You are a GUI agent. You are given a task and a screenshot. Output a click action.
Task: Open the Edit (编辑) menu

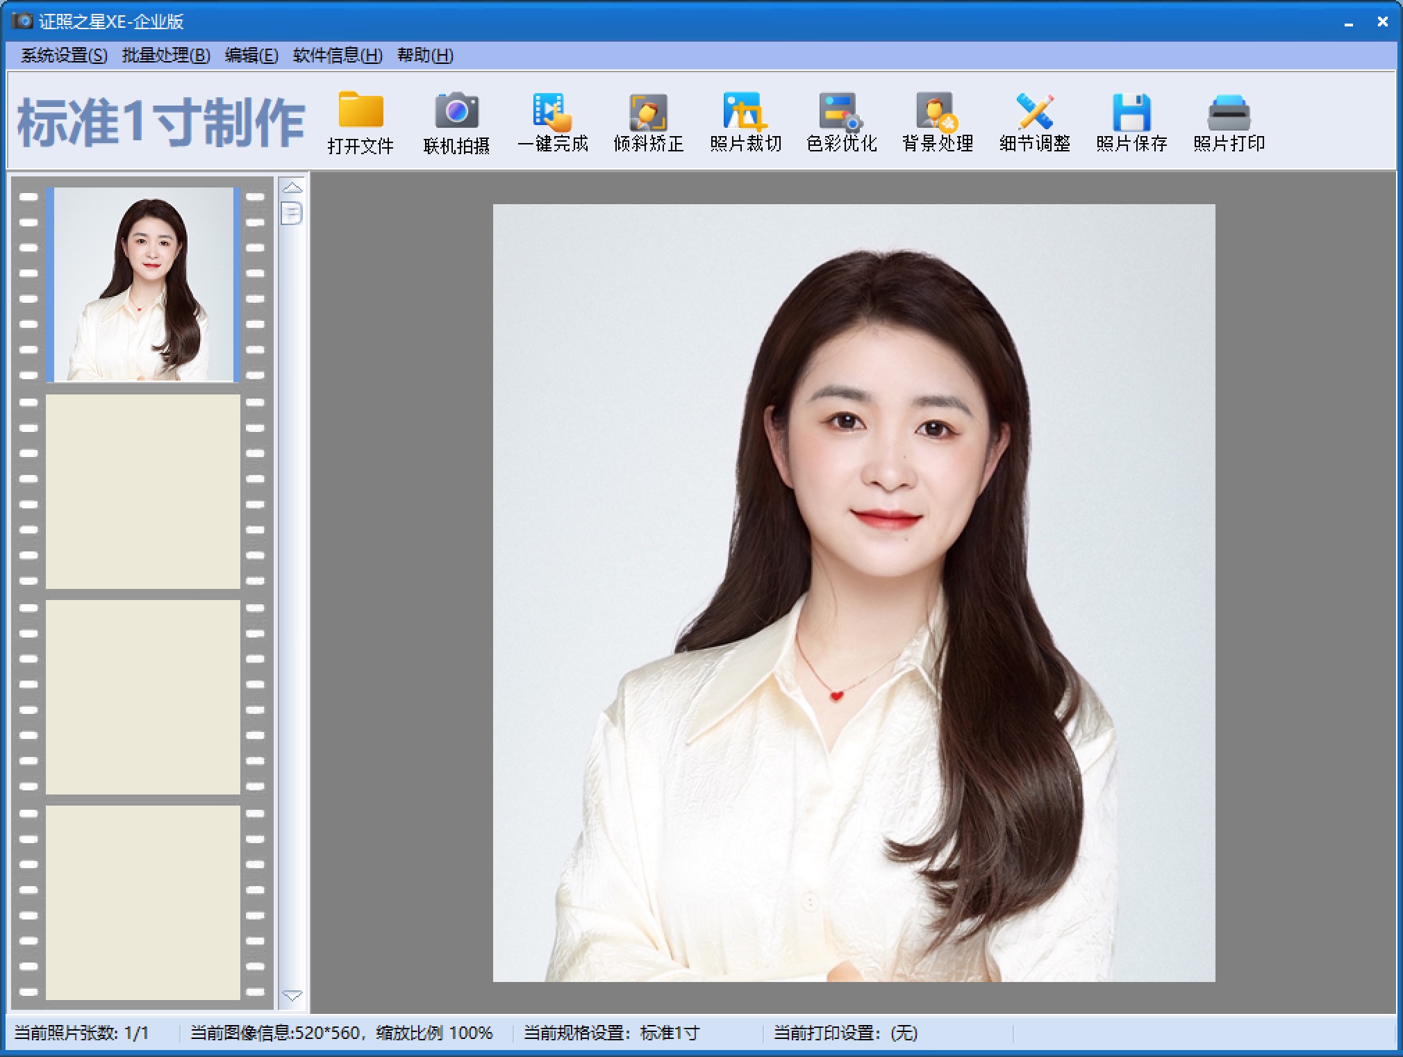click(x=251, y=56)
